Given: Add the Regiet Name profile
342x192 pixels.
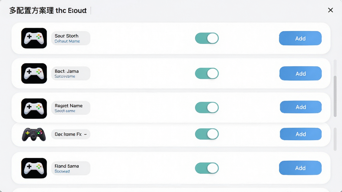Looking at the screenshot, I should (301, 107).
